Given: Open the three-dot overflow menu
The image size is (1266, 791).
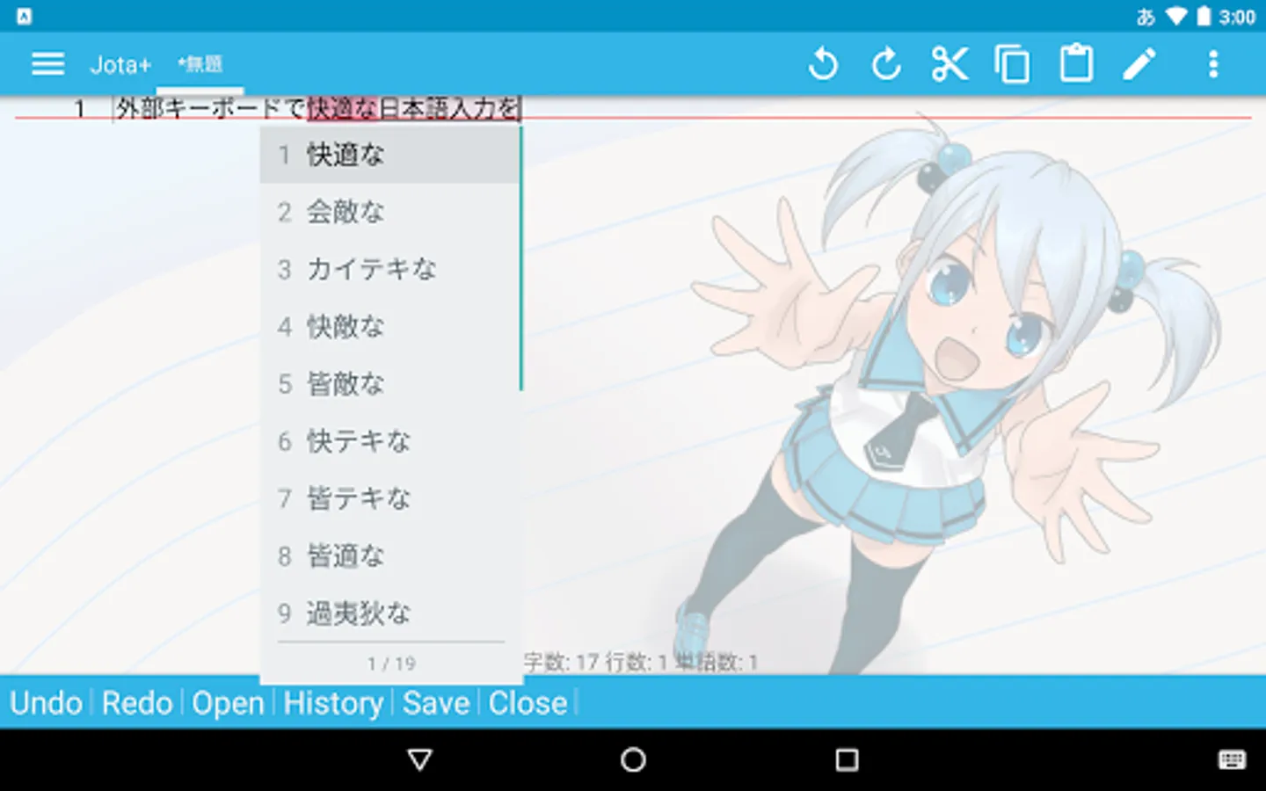Looking at the screenshot, I should 1213,64.
